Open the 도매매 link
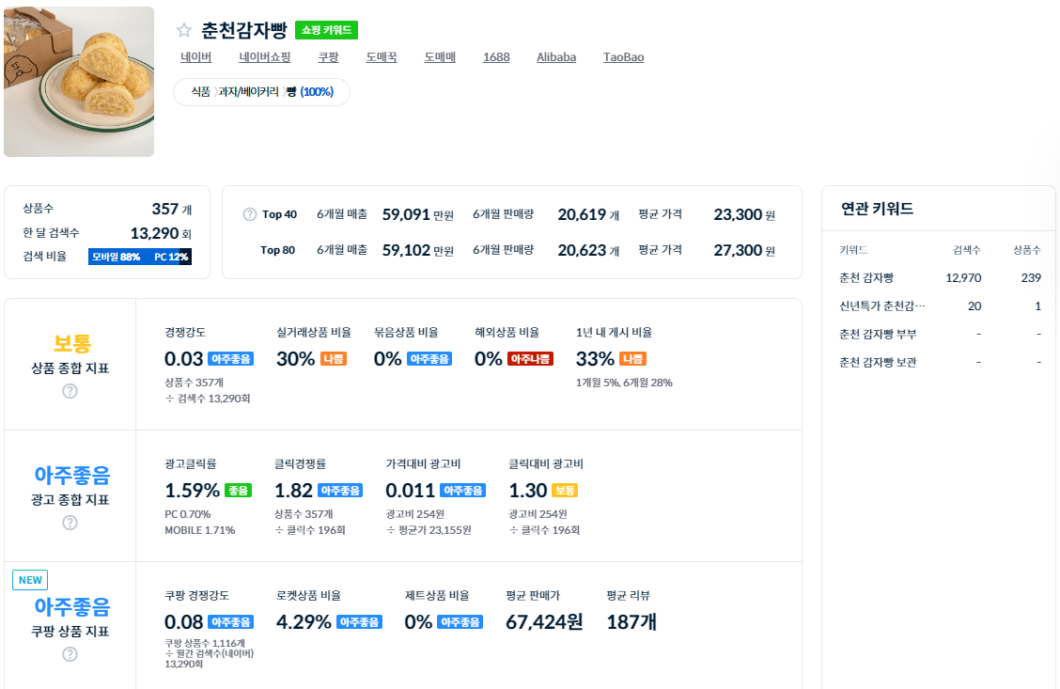The image size is (1060, 689). (440, 57)
